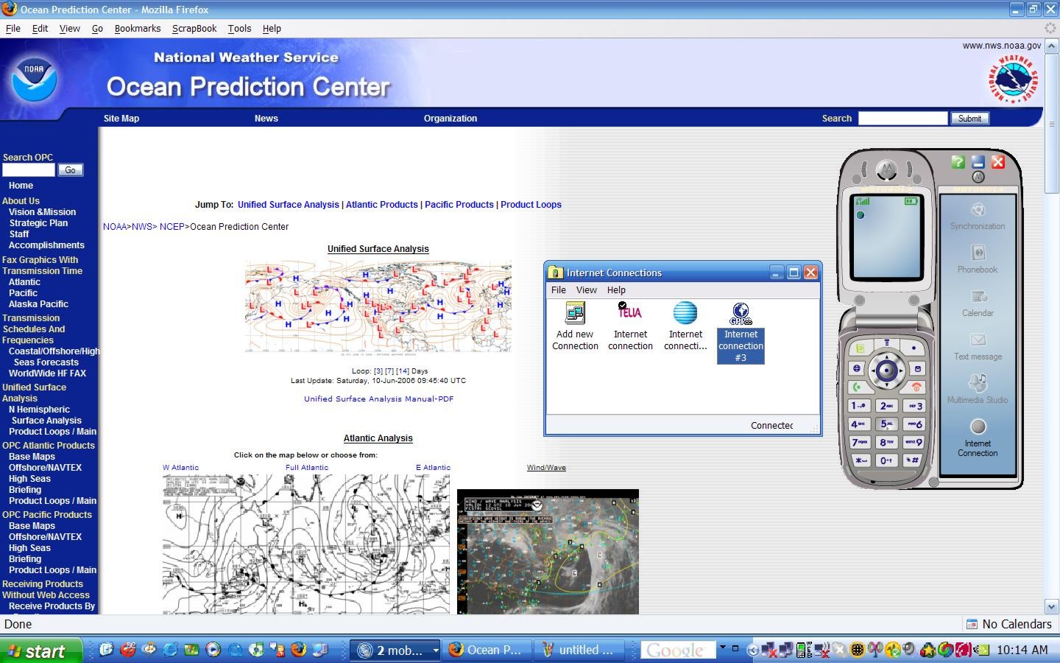Viewport: 1060px width, 663px height.
Task: Open Help menu in Internet Connections window
Action: (616, 290)
